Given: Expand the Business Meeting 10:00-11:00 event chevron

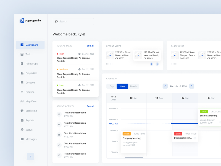Looking at the screenshot, I should coord(195,138).
